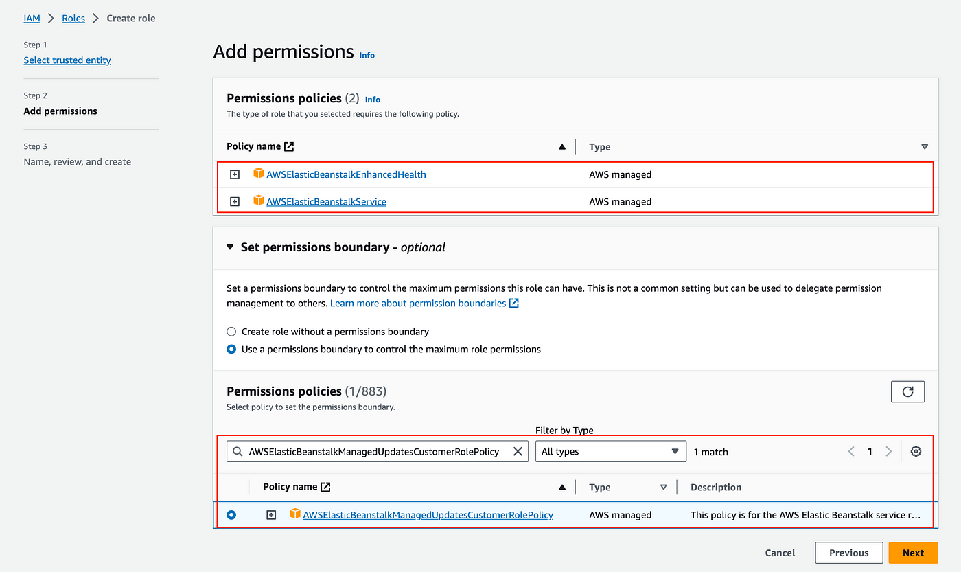
Task: Open AWSElasticBeanstalkService policy link
Action: tap(326, 202)
